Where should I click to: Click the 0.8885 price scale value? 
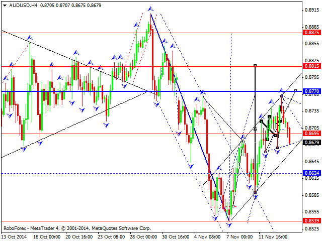[312, 27]
